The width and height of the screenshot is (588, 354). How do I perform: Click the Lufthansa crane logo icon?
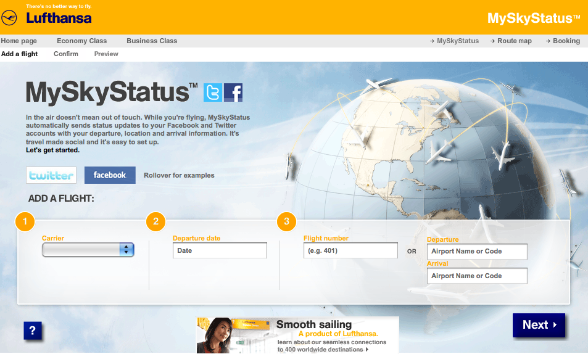point(9,18)
